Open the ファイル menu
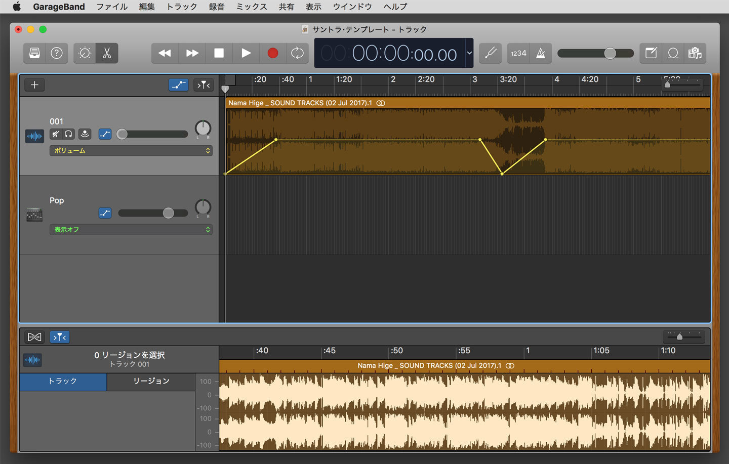Screen dimensions: 729x464 pyautogui.click(x=112, y=7)
